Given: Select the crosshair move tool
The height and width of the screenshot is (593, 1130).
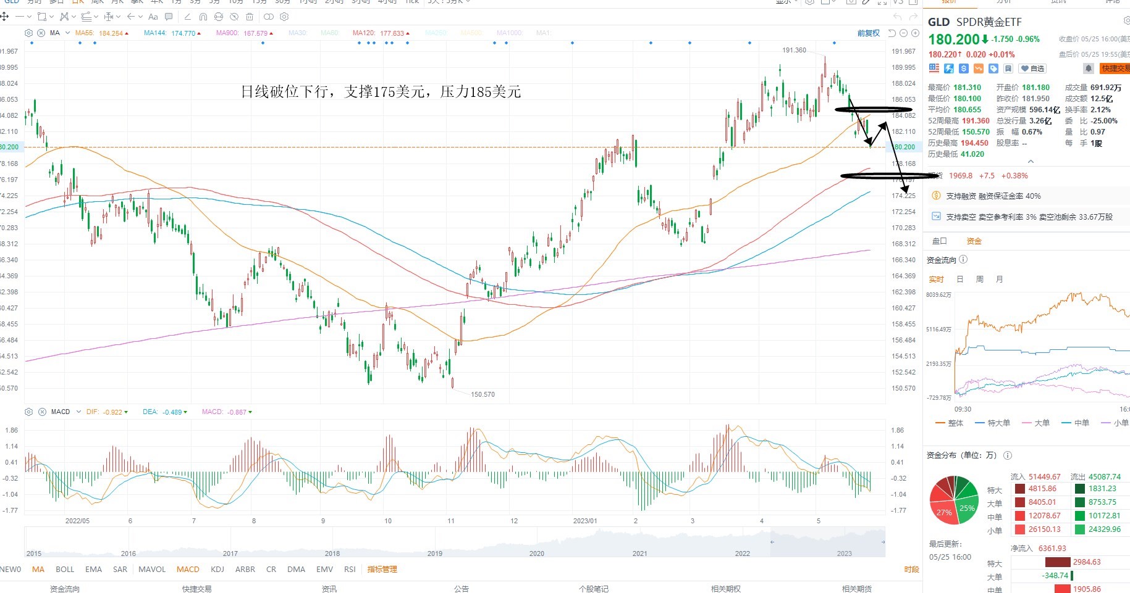Looking at the screenshot, I should click(x=4, y=17).
